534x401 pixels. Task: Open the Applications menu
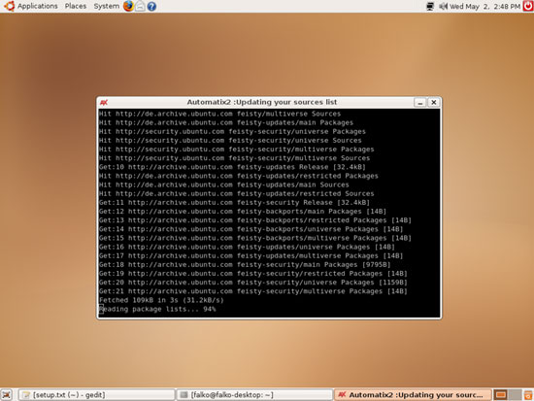(38, 6)
